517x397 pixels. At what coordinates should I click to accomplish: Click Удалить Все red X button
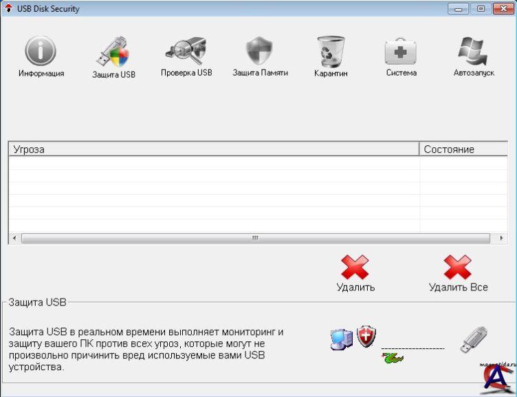pos(458,268)
